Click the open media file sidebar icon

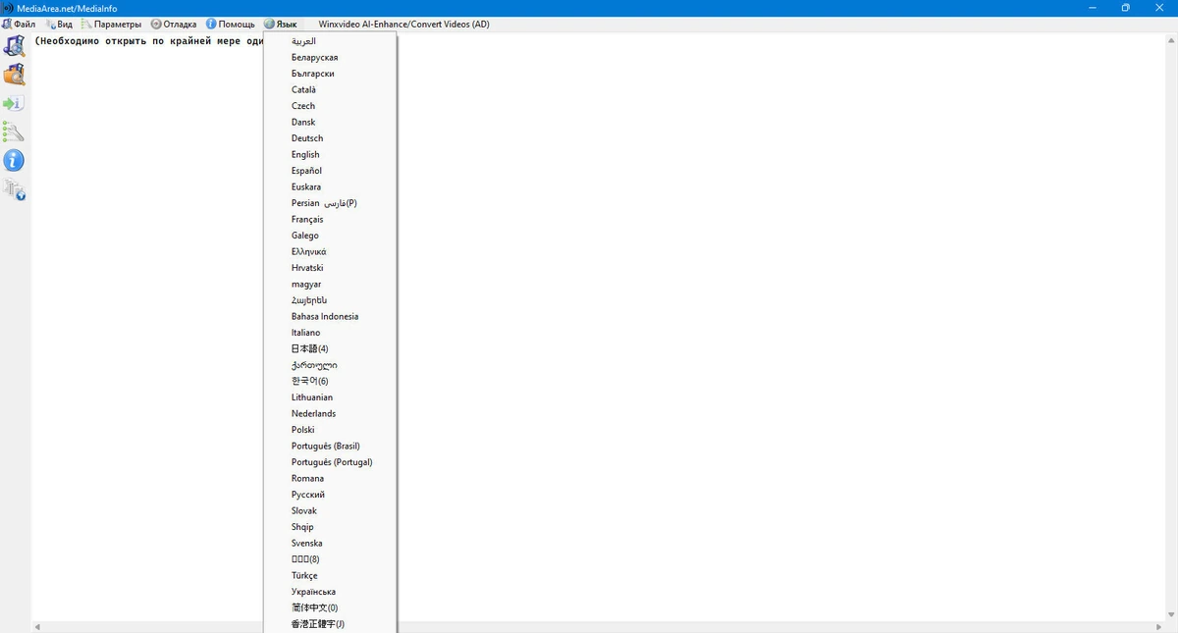tap(14, 45)
